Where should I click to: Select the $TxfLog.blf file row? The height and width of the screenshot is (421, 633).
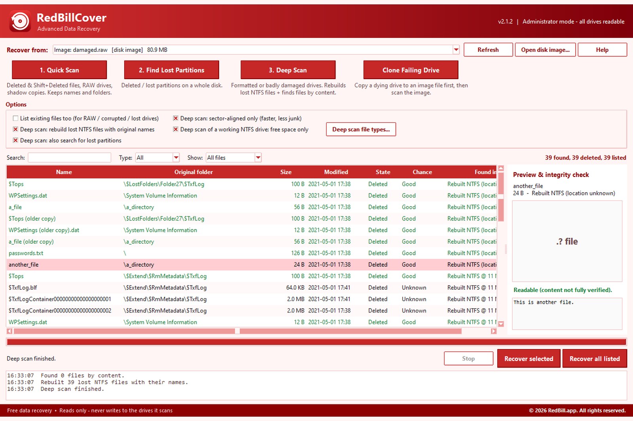(x=252, y=288)
